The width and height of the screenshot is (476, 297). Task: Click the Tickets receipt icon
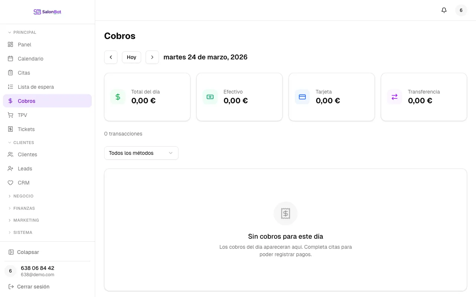(x=10, y=129)
